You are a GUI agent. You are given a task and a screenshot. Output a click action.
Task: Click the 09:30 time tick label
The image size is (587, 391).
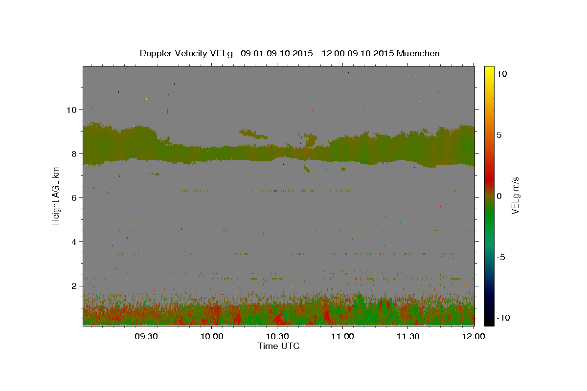146,336
